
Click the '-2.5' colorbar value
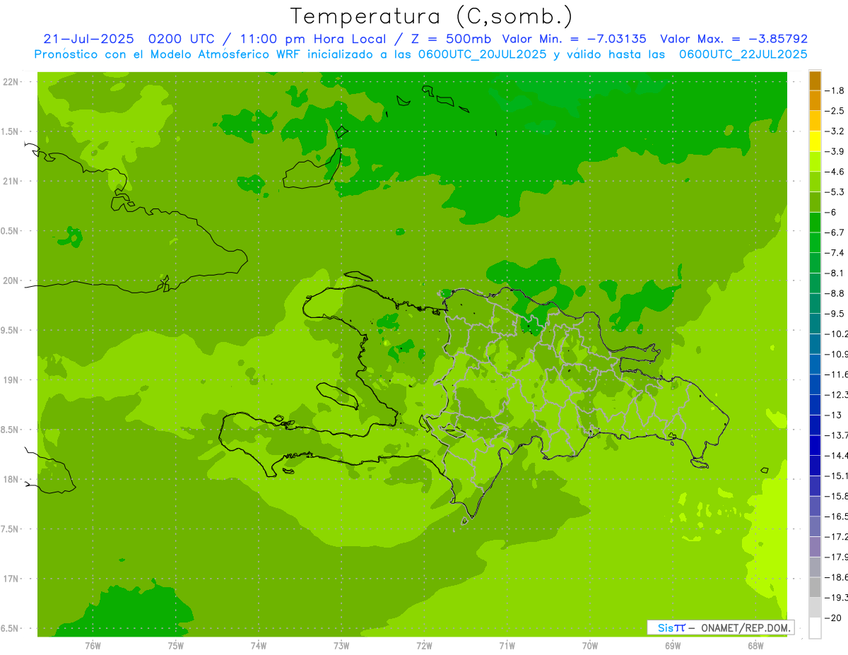point(835,111)
